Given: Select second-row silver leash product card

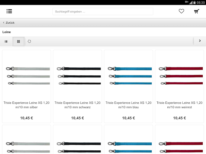Looking at the screenshot, I should (x=27, y=140).
